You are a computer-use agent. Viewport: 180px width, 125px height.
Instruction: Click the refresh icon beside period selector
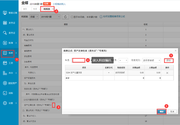point(66,17)
